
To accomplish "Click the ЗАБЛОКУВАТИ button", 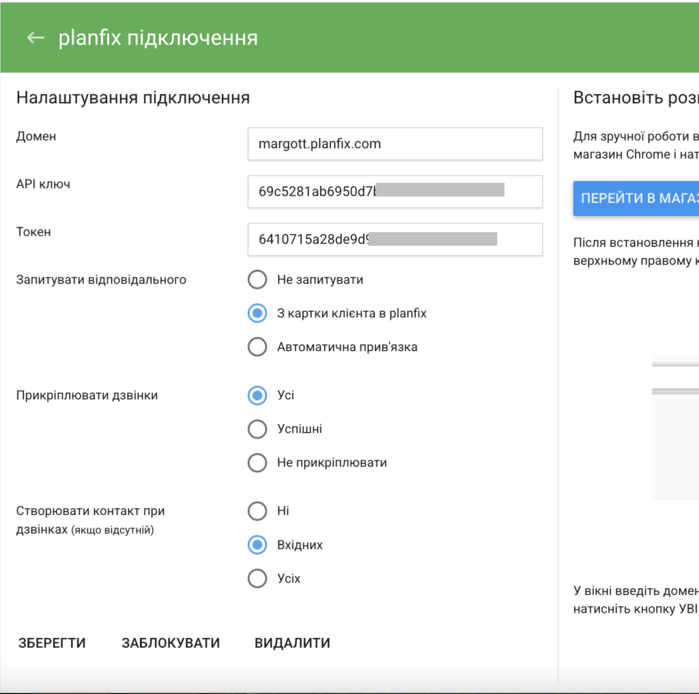I will (x=171, y=643).
